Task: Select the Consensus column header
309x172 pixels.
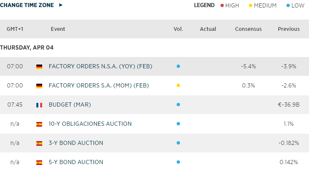Action: pyautogui.click(x=248, y=29)
